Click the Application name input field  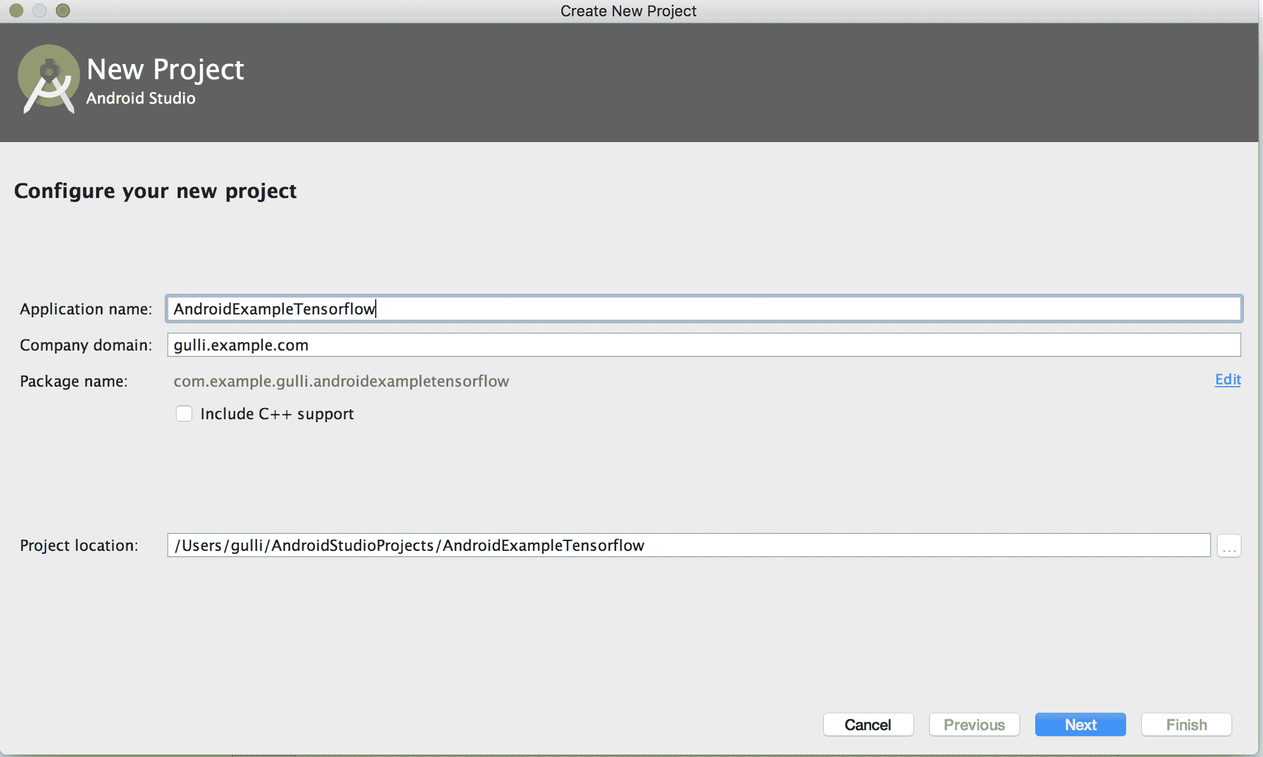pyautogui.click(x=704, y=309)
